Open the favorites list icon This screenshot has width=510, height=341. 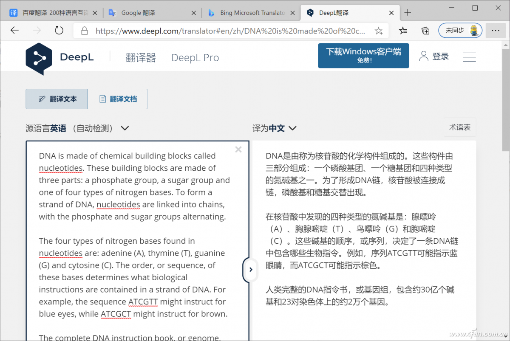point(403,30)
